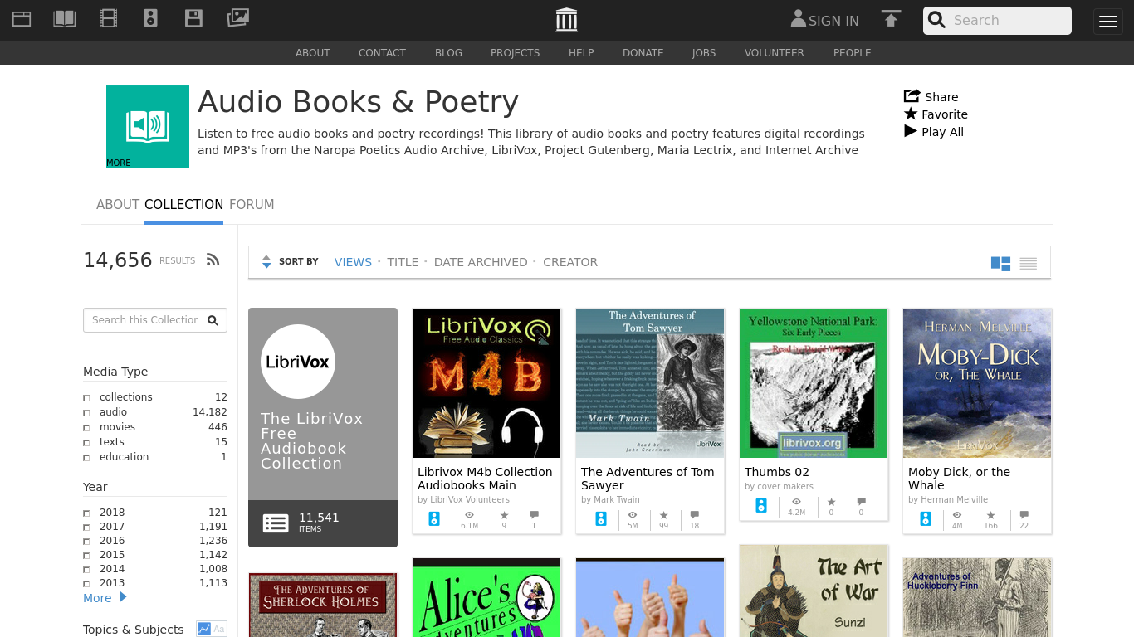1134x637 pixels.
Task: Switch to the Forum tab
Action: point(252,204)
